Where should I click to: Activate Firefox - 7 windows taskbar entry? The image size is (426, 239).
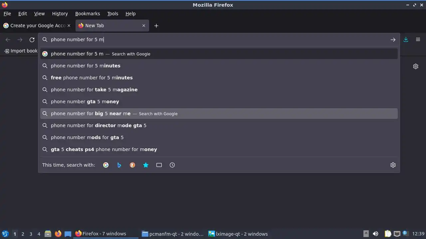(x=106, y=234)
